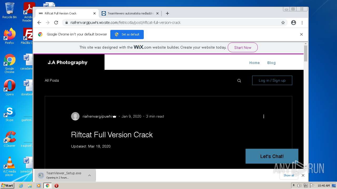The width and height of the screenshot is (337, 189).
Task: Click the Let's Chat! button
Action: click(272, 156)
